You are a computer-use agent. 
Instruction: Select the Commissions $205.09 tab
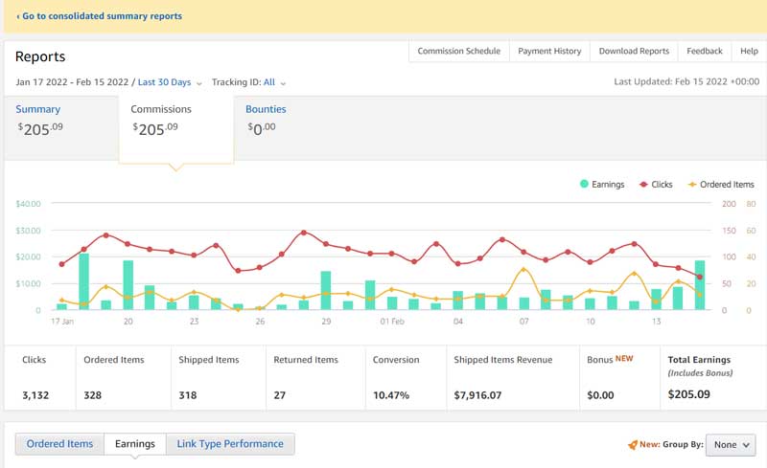(x=176, y=128)
